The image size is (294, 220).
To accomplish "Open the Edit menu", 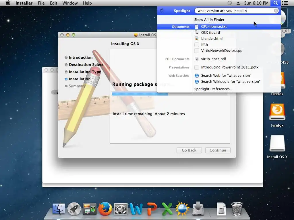I will (53, 3).
